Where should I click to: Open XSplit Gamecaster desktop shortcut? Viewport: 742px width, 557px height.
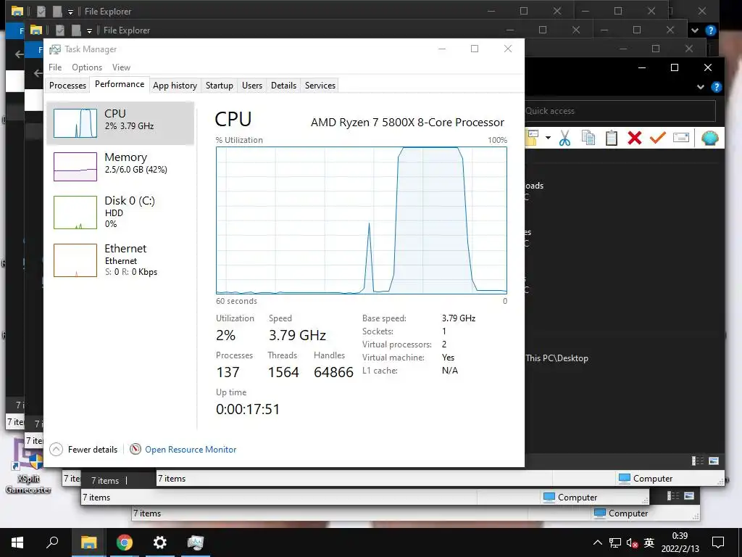click(28, 466)
